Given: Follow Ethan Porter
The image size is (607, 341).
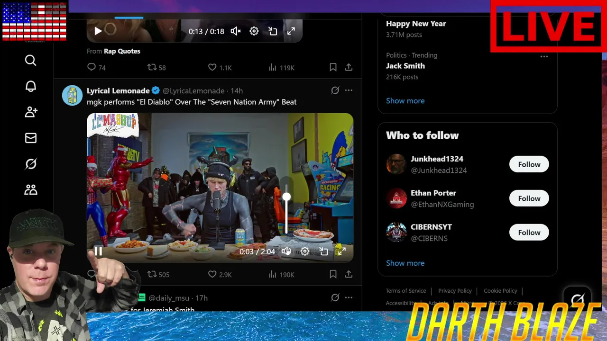Looking at the screenshot, I should 529,198.
